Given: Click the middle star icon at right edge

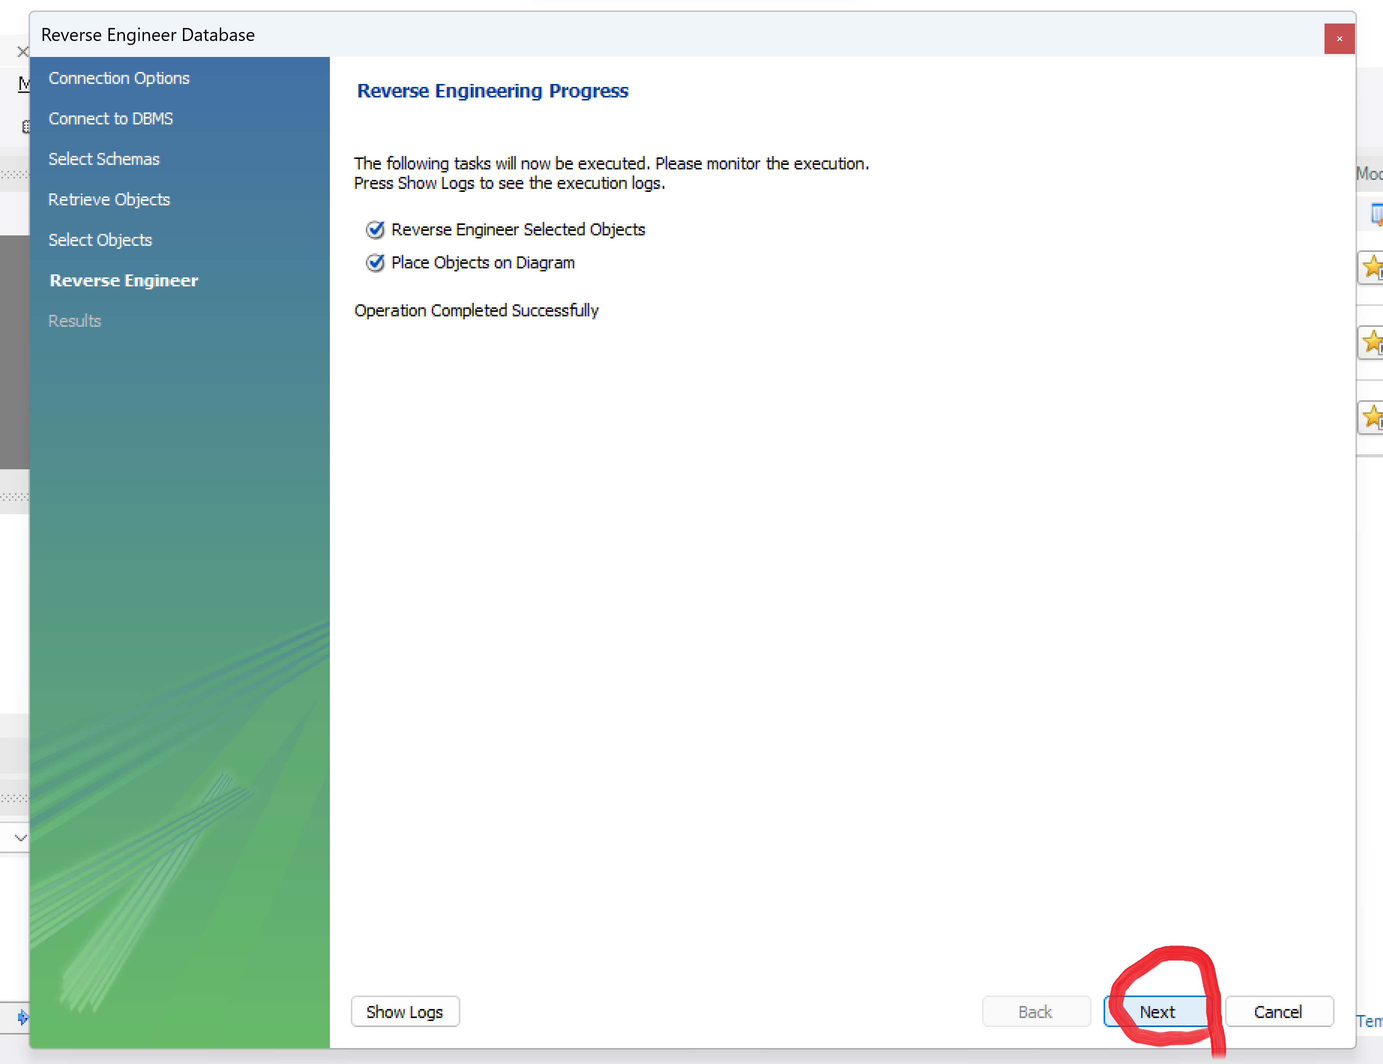Looking at the screenshot, I should (x=1372, y=342).
